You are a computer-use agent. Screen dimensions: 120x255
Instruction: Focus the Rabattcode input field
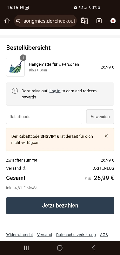click(44, 117)
